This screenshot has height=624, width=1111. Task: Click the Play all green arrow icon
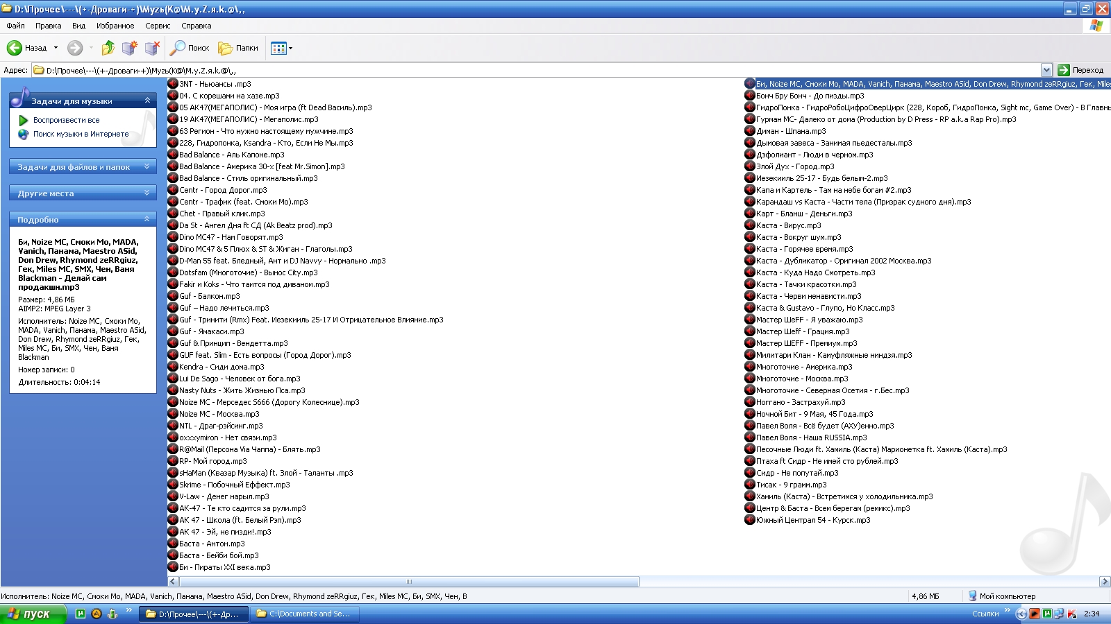tap(24, 120)
